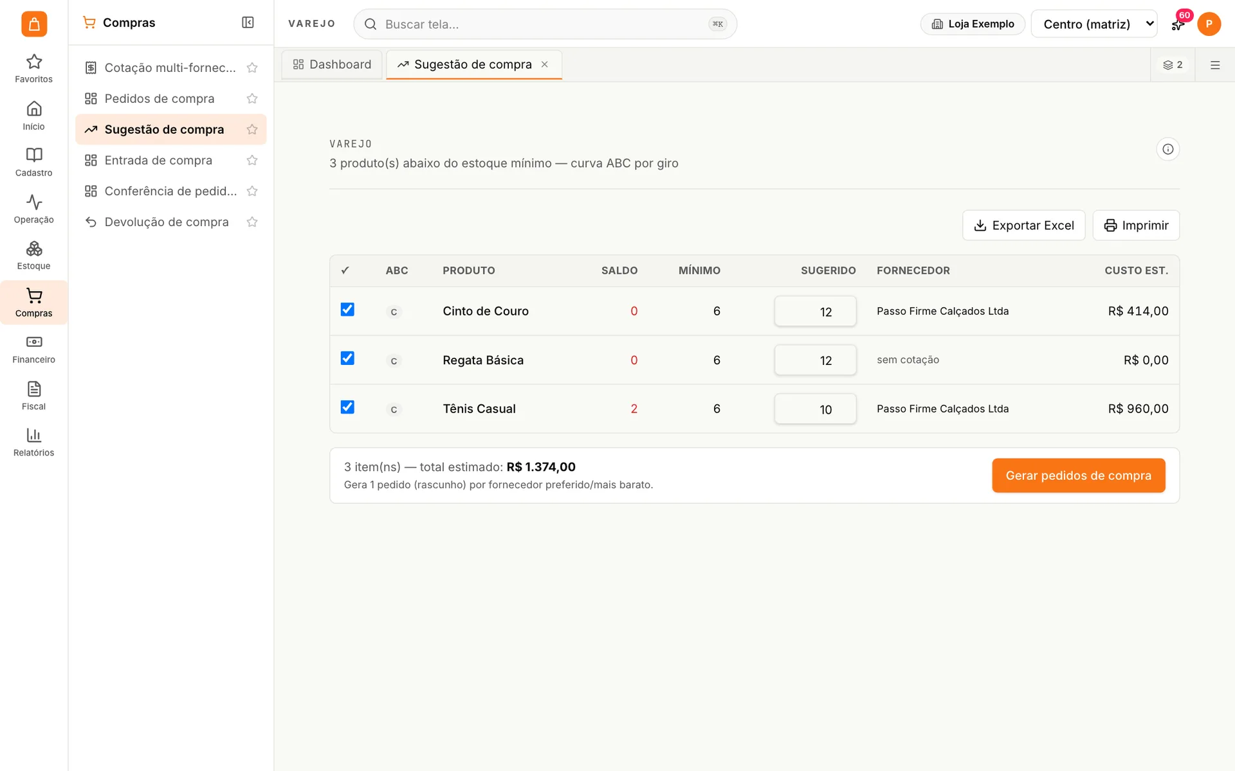Click the Regata Básica product name

(483, 360)
